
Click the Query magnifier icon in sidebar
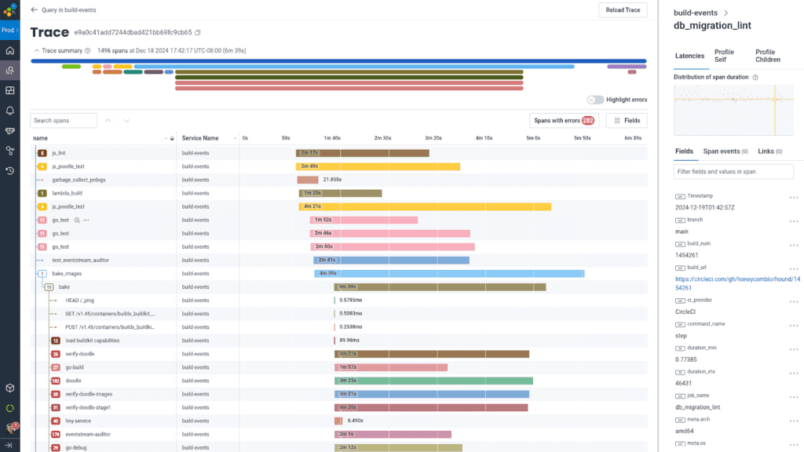pos(10,71)
